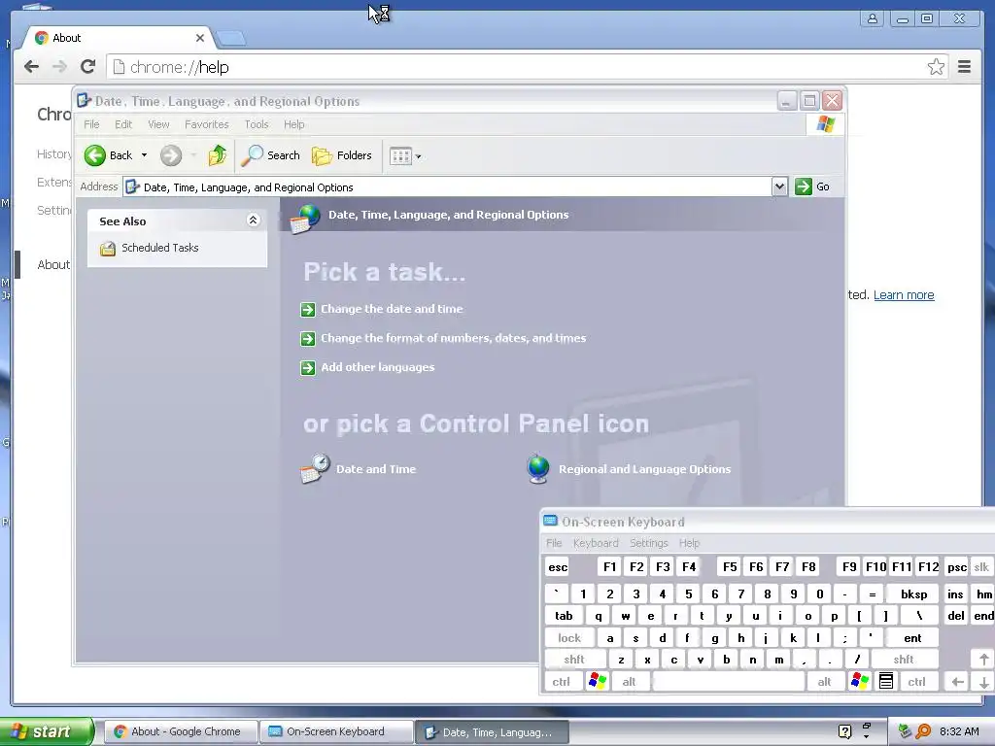This screenshot has width=995, height=746.
Task: Open File menu in Explorer window
Action: click(91, 124)
